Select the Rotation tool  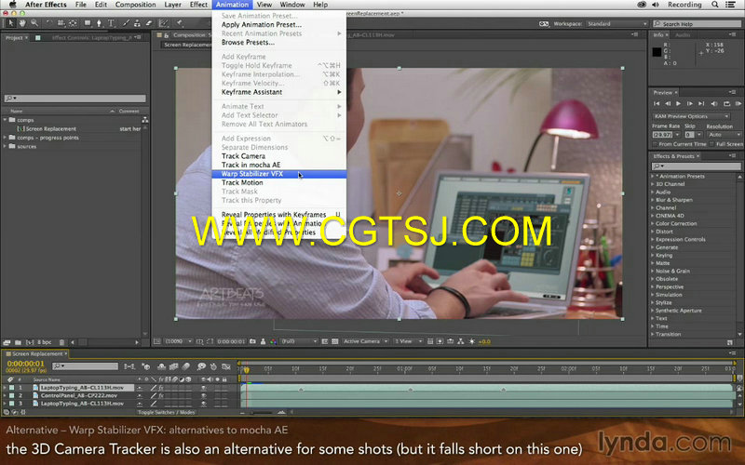pos(49,22)
